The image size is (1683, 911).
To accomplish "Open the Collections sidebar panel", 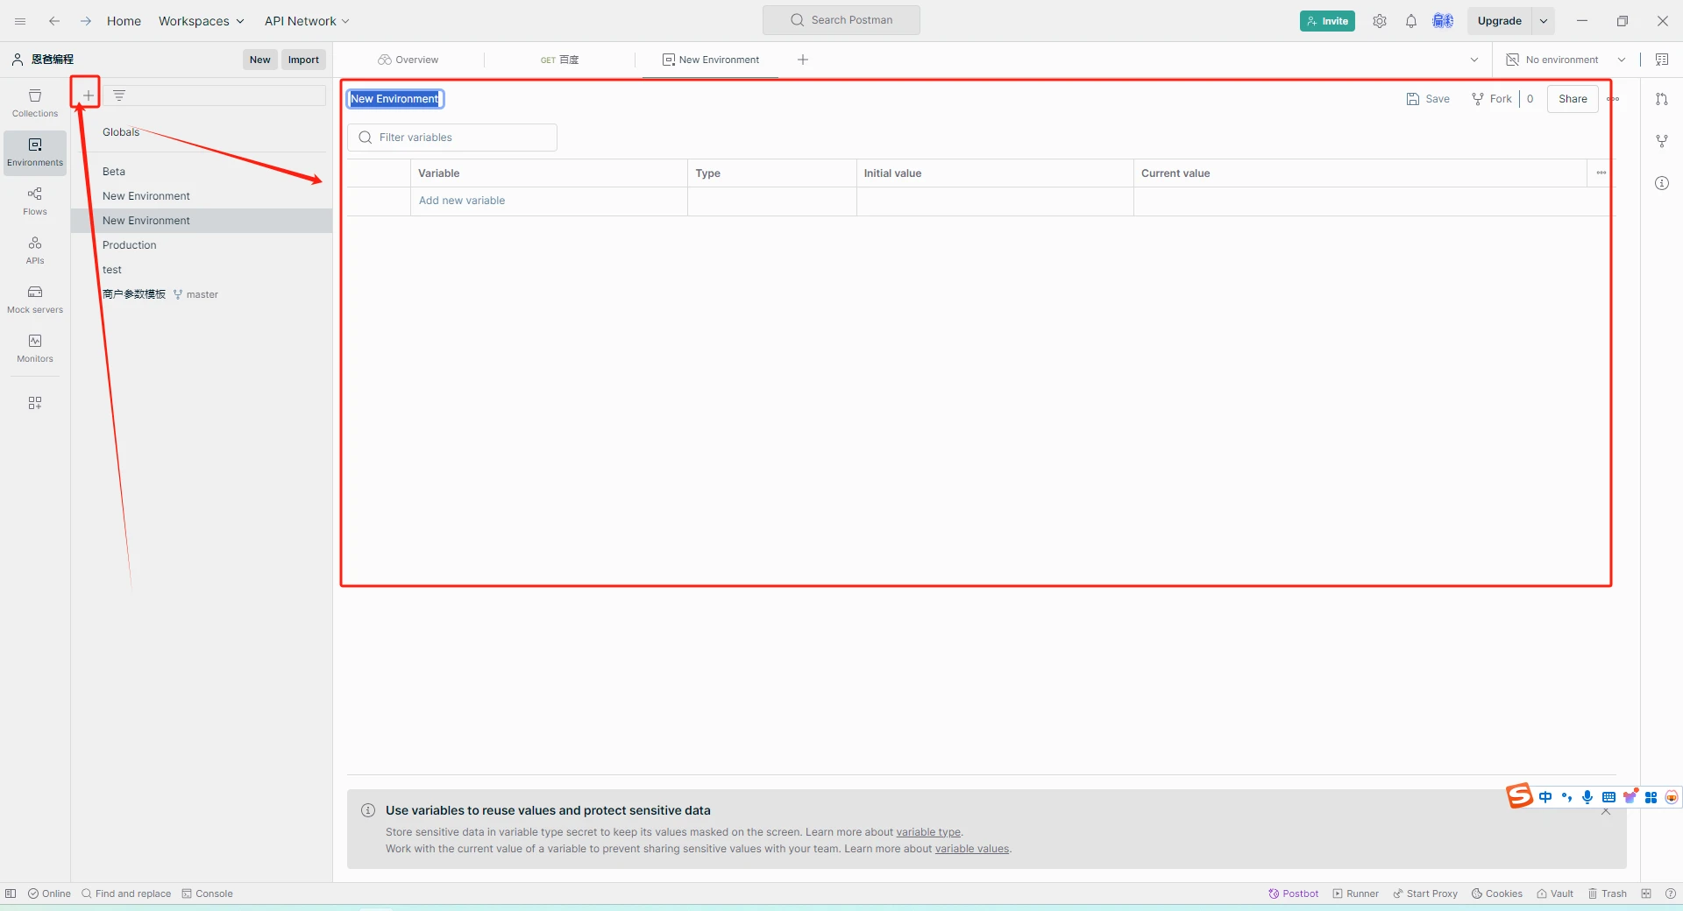I will click(35, 103).
